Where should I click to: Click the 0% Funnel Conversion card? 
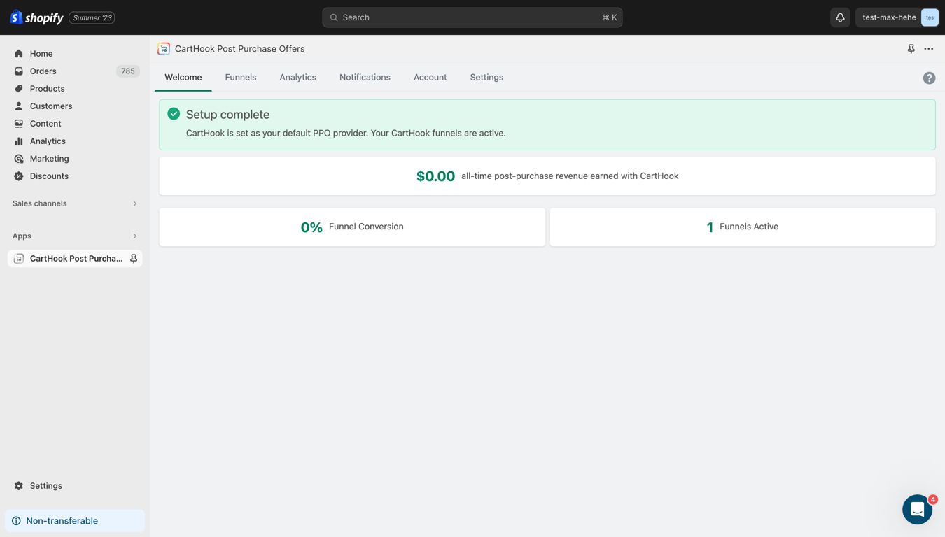click(352, 227)
